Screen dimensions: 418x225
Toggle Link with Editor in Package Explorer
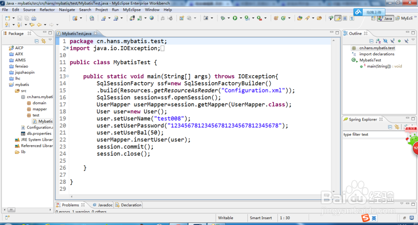point(43,41)
